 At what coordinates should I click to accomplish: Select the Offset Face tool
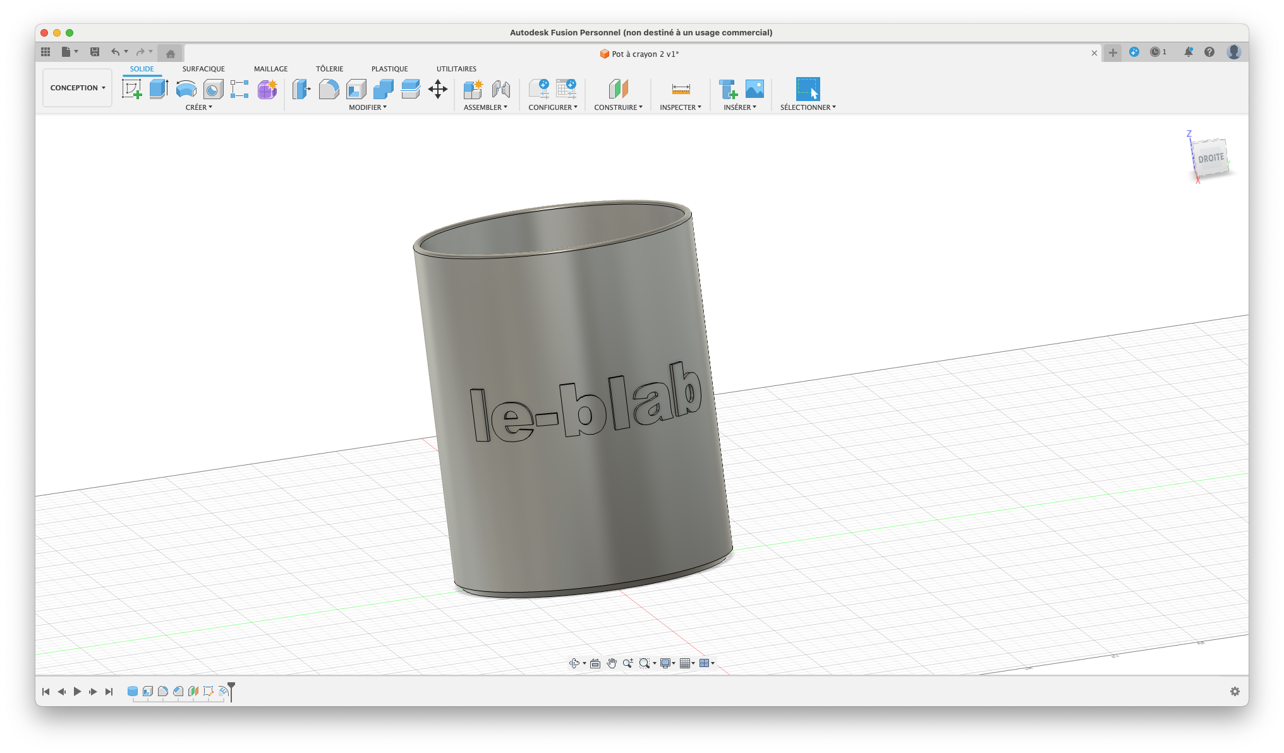[x=410, y=89]
